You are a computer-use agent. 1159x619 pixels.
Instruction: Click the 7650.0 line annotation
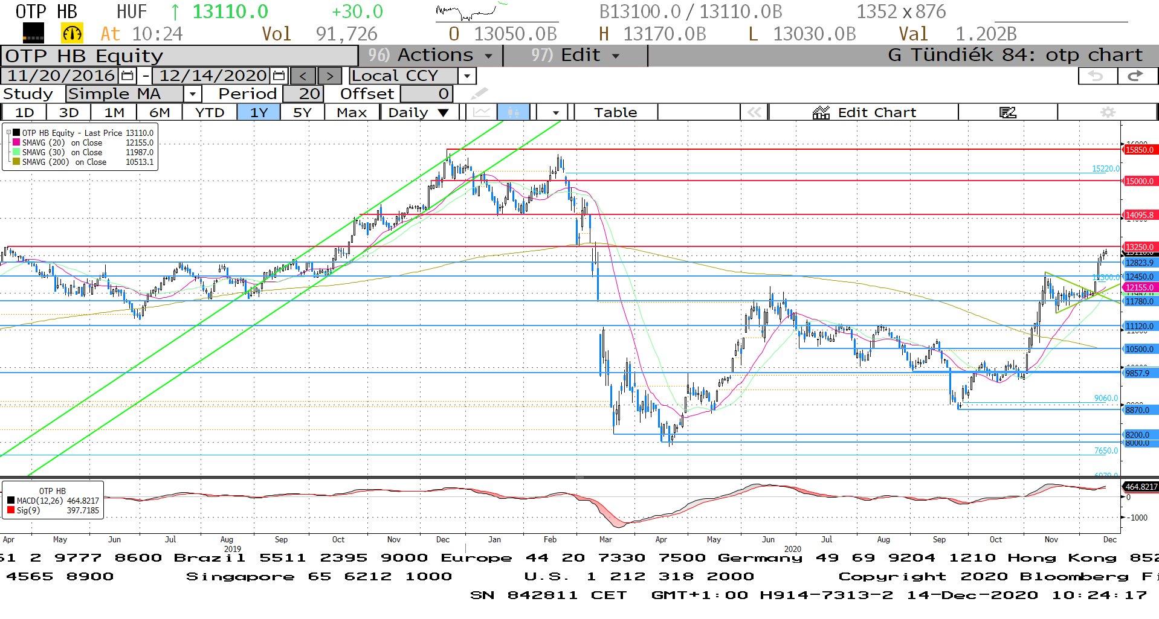(x=1106, y=451)
